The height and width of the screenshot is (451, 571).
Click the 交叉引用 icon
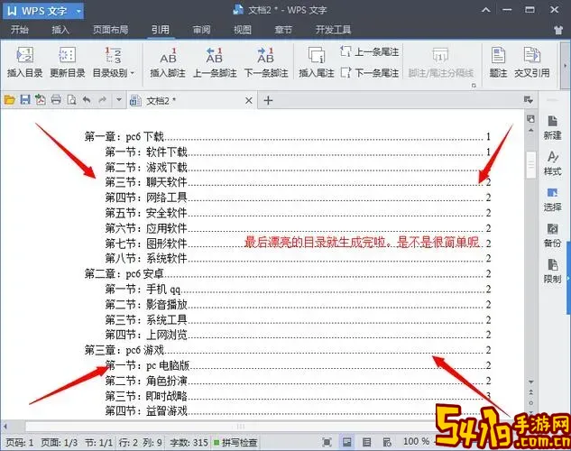(532, 55)
